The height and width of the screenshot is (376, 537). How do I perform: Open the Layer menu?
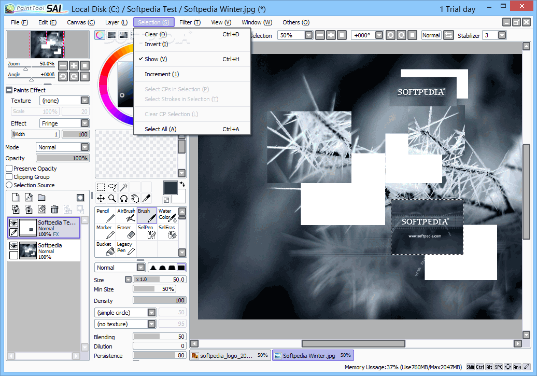[x=116, y=22]
